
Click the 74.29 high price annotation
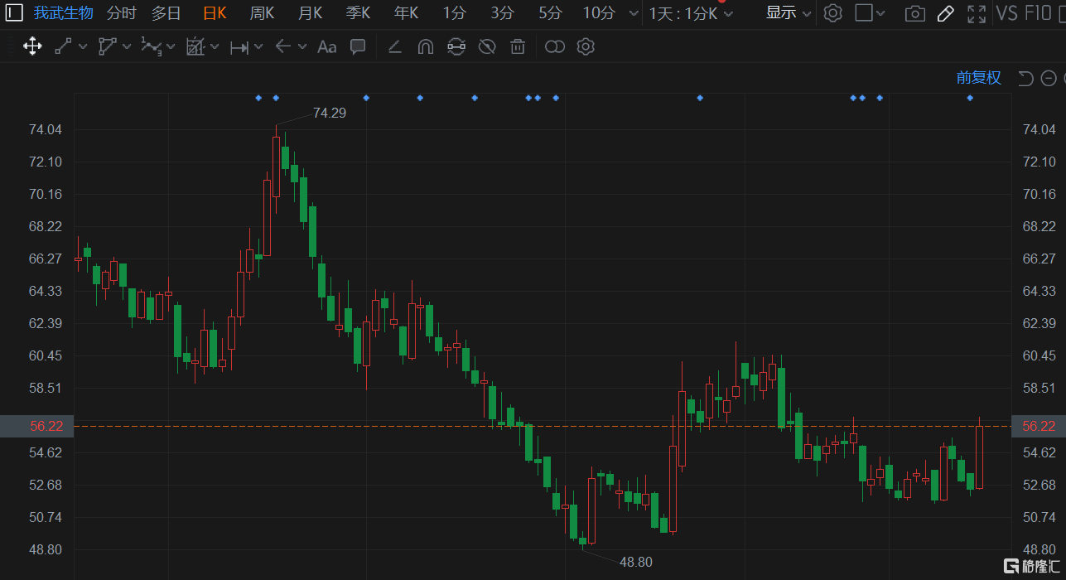click(x=329, y=113)
